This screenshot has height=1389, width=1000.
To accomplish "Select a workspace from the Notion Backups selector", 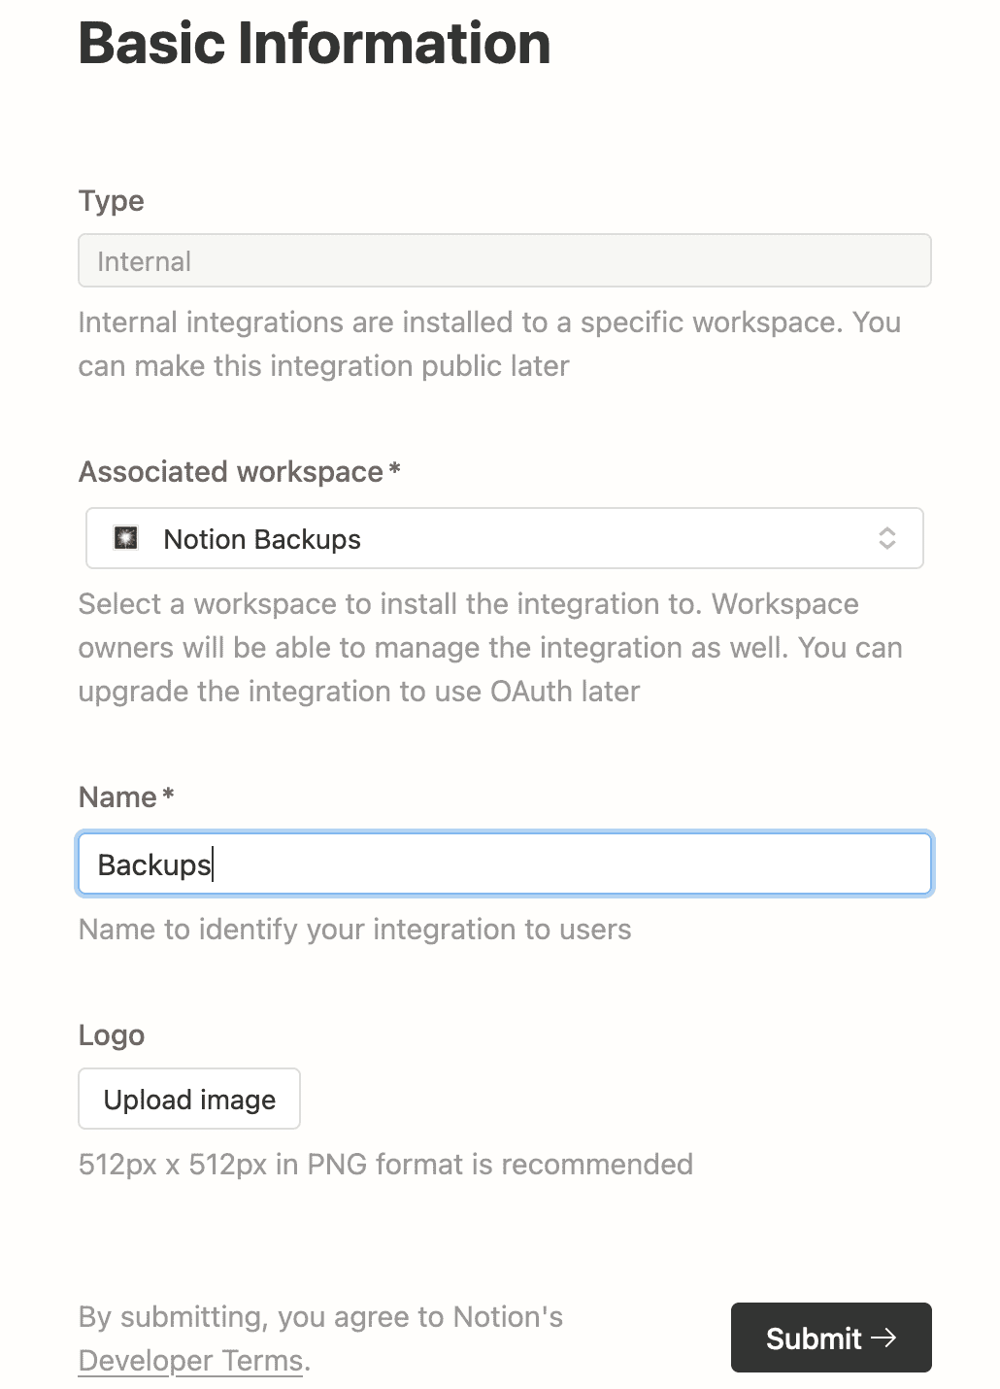I will click(505, 538).
